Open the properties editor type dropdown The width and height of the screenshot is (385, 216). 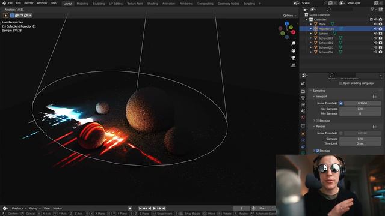tap(304, 76)
